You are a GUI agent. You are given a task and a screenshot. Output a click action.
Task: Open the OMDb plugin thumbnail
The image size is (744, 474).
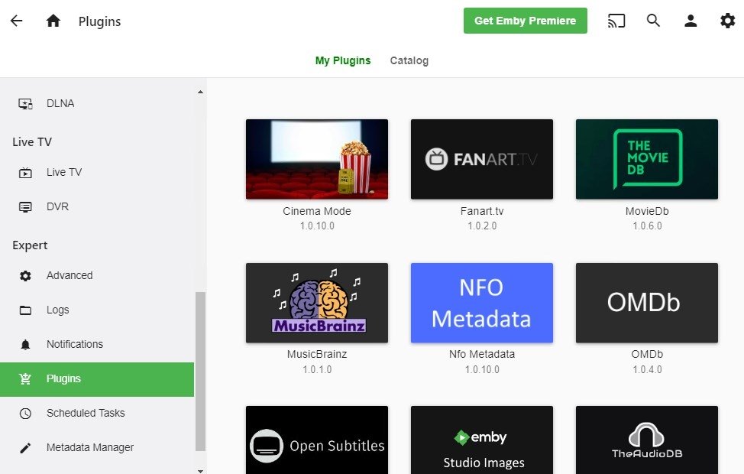(647, 303)
